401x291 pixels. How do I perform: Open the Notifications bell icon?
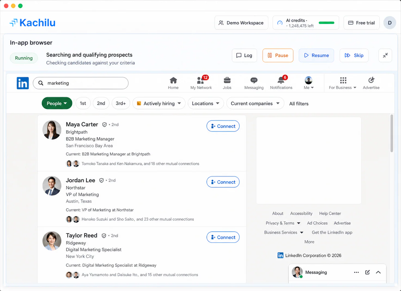[281, 80]
